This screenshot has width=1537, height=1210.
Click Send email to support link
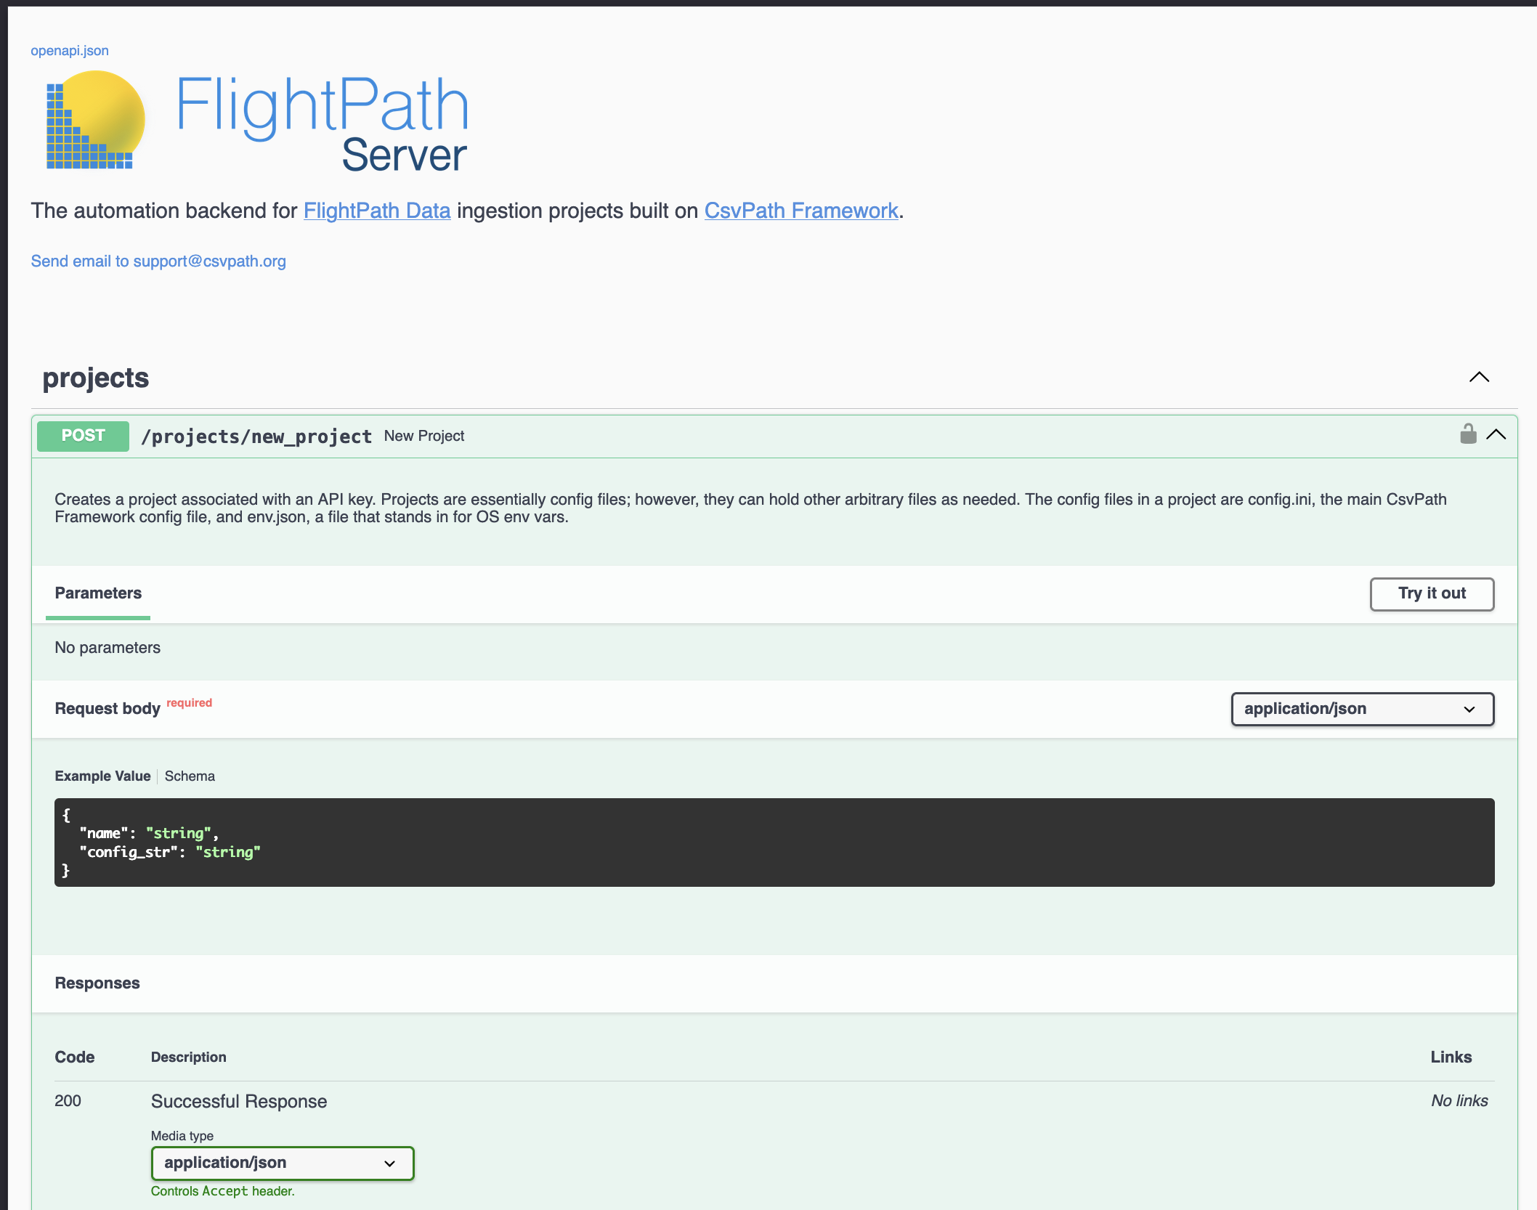point(158,261)
